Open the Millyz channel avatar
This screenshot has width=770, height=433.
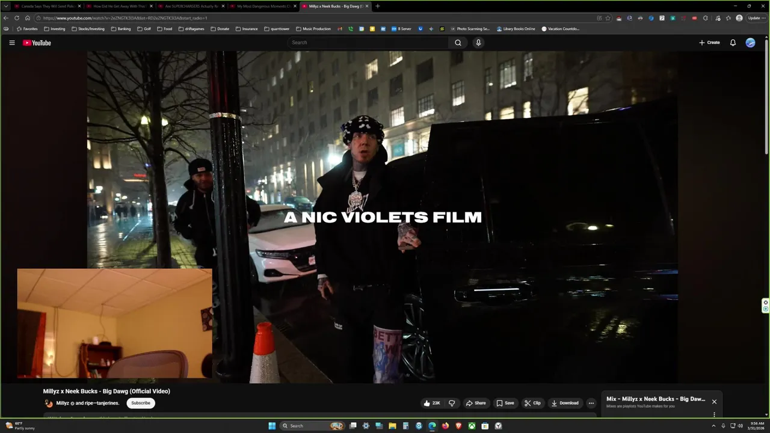coord(49,404)
